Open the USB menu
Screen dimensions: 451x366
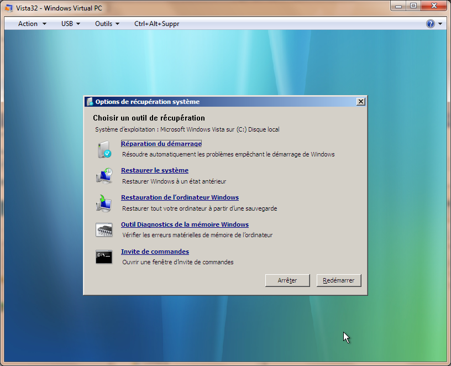tap(71, 24)
